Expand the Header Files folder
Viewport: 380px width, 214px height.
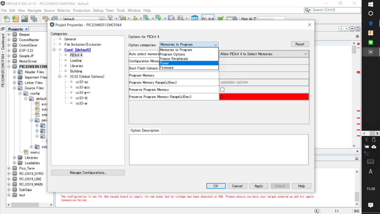(14, 72)
